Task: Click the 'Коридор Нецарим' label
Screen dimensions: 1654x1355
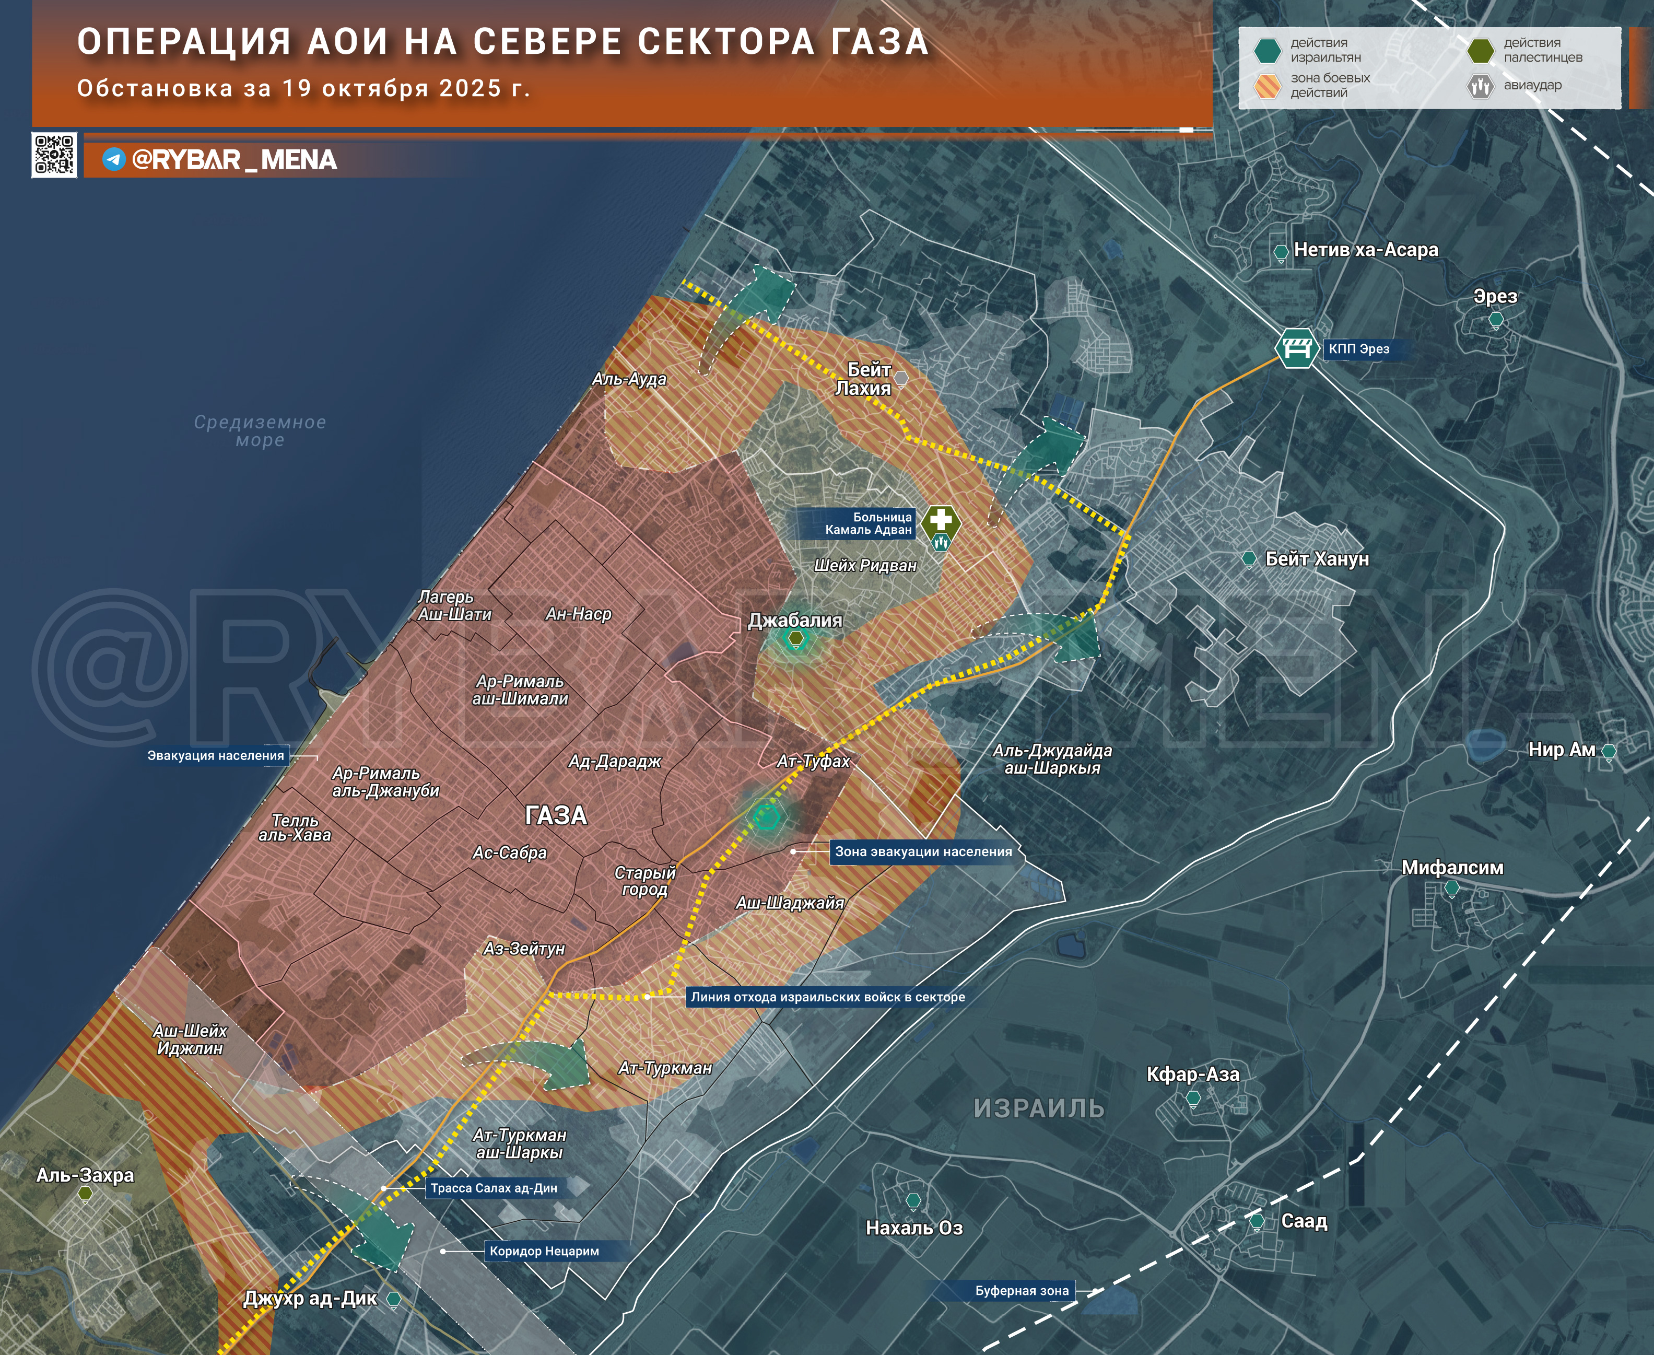Action: (x=545, y=1251)
